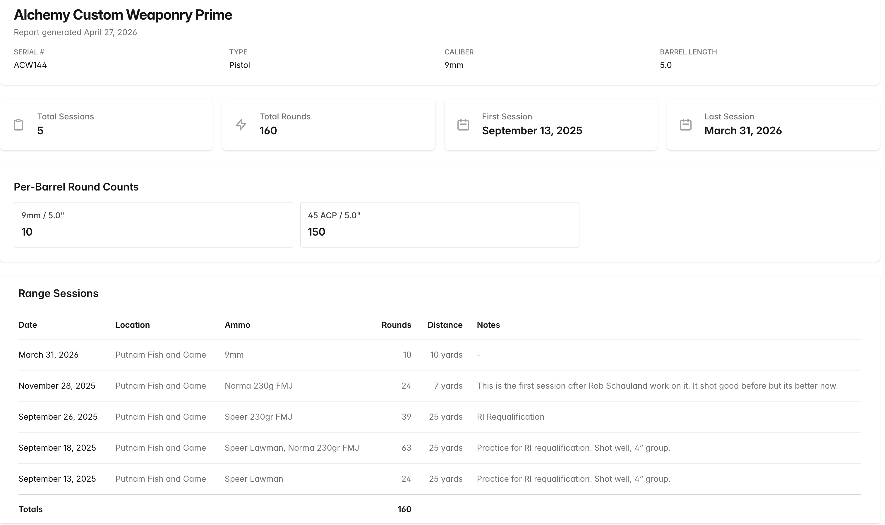The image size is (885, 525).
Task: Click the Ammo column header
Action: click(237, 325)
